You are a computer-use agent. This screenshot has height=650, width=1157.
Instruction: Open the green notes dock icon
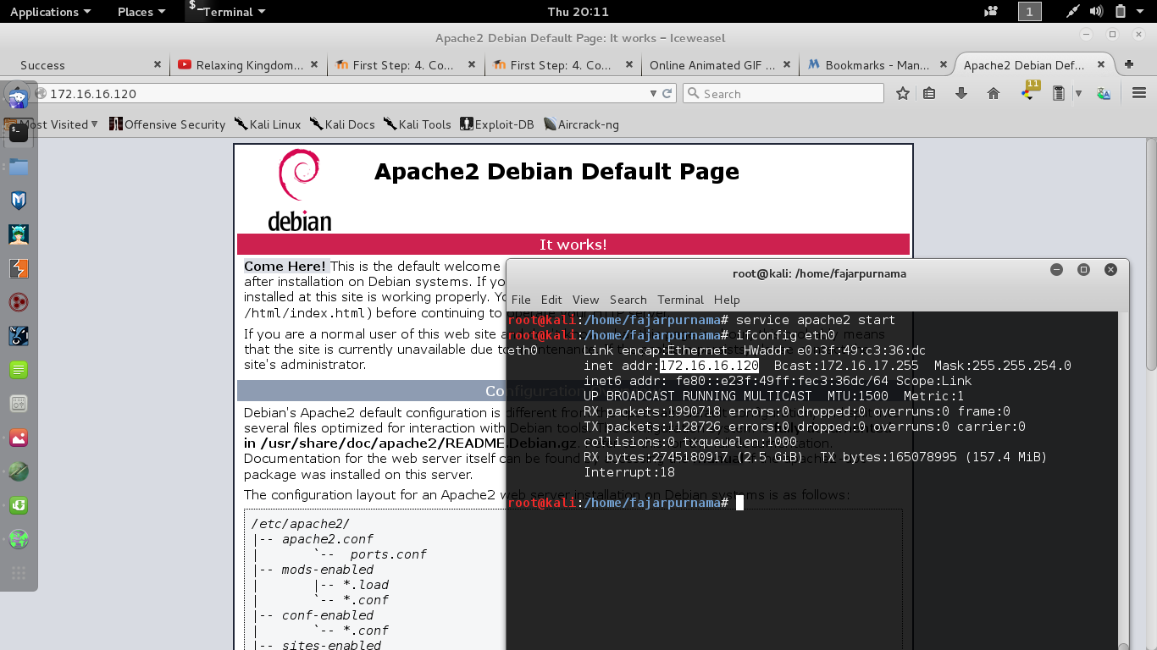(x=18, y=370)
